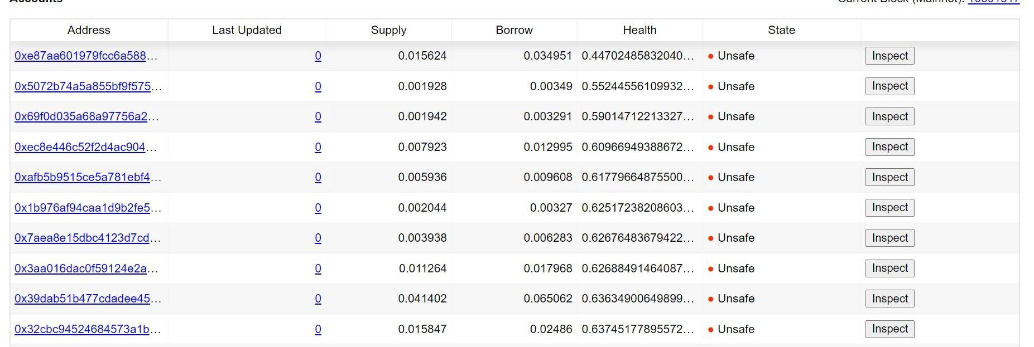
Task: Inspect the account borrowing 0.00327
Action: (889, 208)
